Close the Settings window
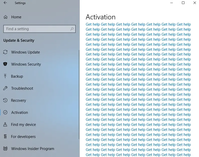 point(195,3)
